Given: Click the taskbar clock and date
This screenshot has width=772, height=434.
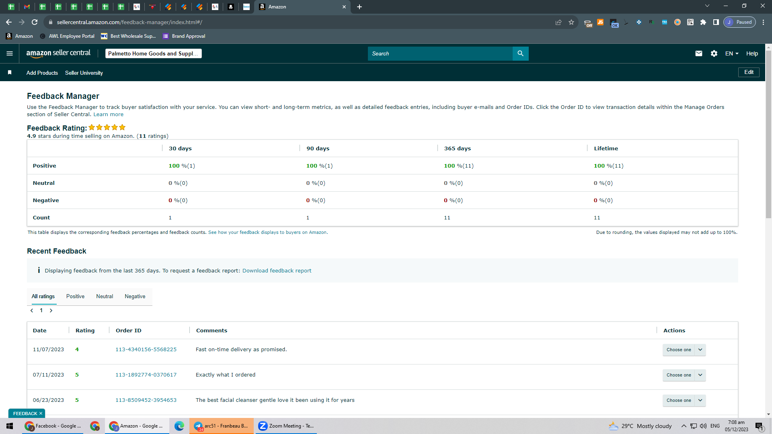Looking at the screenshot, I should point(736,426).
